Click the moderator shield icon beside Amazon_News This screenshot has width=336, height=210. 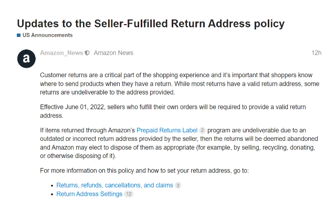(87, 53)
